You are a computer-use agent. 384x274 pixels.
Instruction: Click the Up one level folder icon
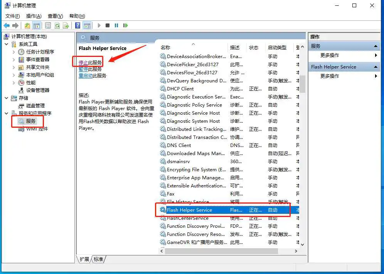pos(27,25)
